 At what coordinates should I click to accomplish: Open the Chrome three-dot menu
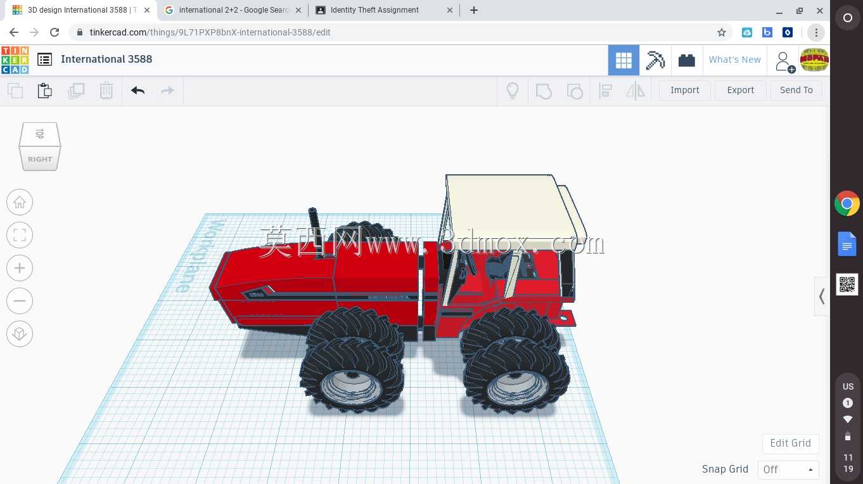[x=816, y=32]
